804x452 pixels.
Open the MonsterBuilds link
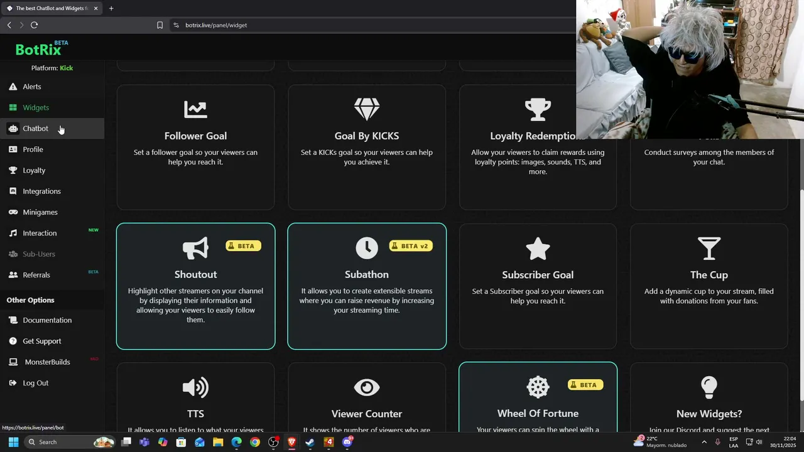52,362
